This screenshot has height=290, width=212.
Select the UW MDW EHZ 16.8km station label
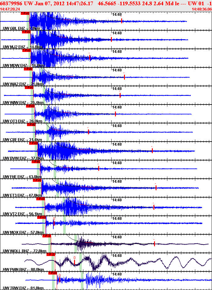coord(24,66)
